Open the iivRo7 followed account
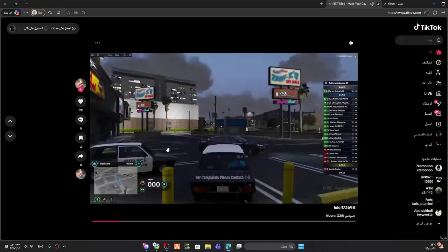This screenshot has width=448, height=252. [x=431, y=179]
